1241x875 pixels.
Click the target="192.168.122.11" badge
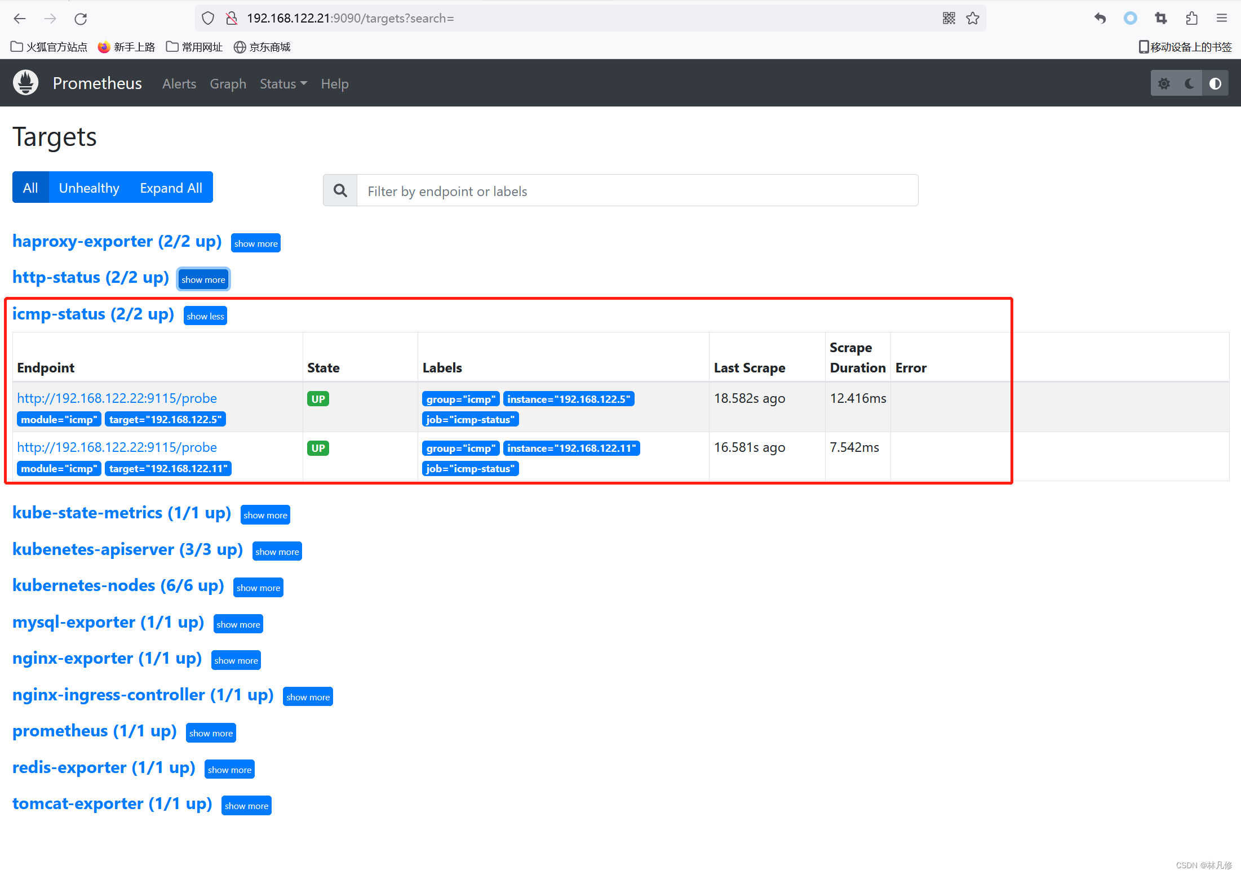tap(168, 468)
